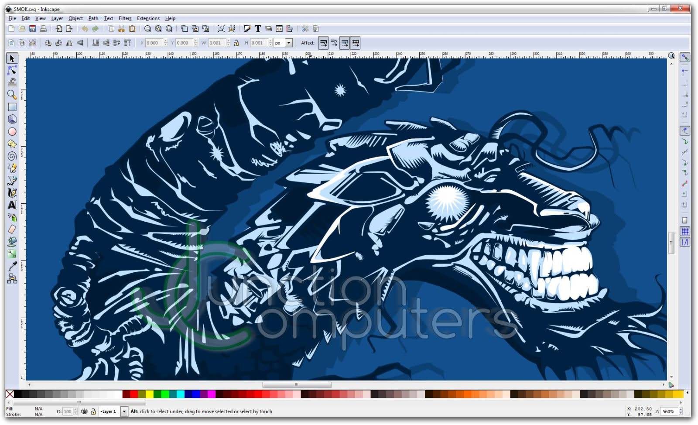Select the Tweak tool
The height and width of the screenshot is (425, 698).
point(12,82)
